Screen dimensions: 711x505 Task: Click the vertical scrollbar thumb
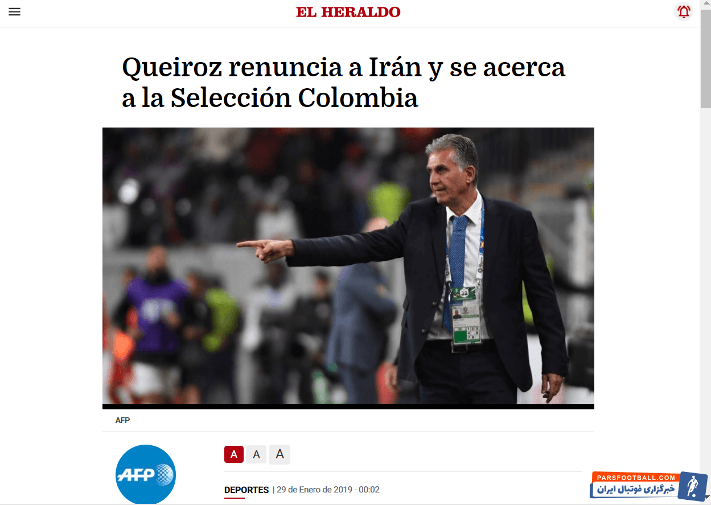pos(705,59)
